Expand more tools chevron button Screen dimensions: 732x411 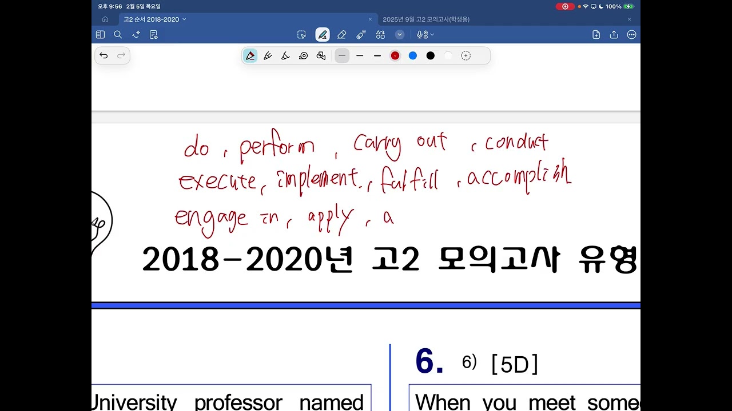click(400, 35)
